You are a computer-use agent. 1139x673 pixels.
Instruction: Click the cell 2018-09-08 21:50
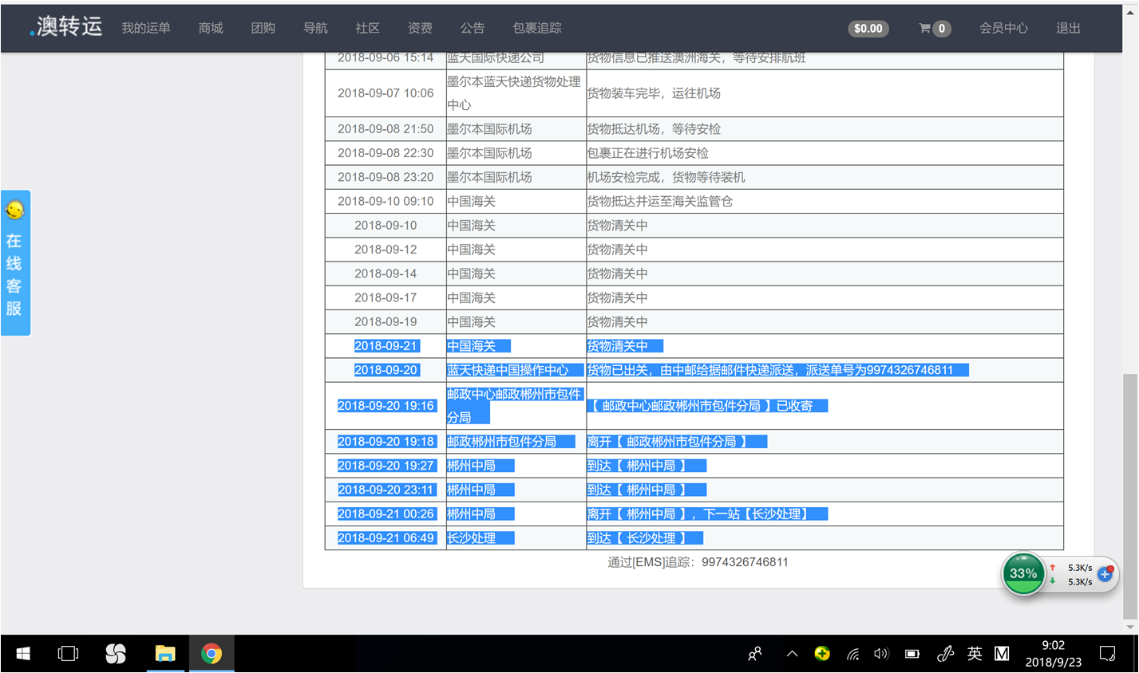click(x=386, y=129)
